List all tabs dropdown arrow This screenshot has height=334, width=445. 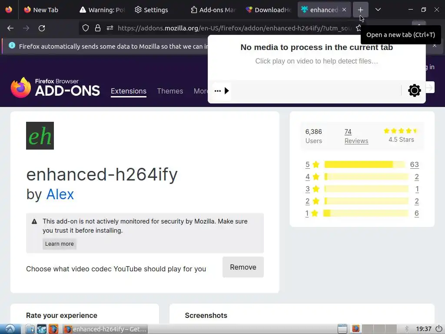378,10
